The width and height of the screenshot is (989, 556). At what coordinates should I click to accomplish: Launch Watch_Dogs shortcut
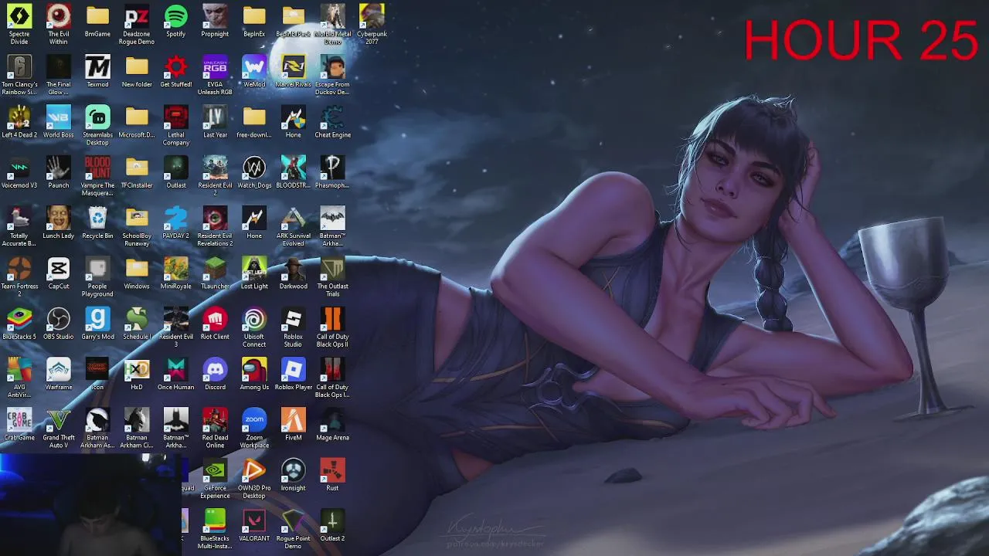[254, 168]
